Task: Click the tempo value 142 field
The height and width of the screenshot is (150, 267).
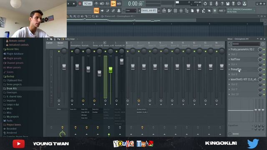Action: [88, 3]
